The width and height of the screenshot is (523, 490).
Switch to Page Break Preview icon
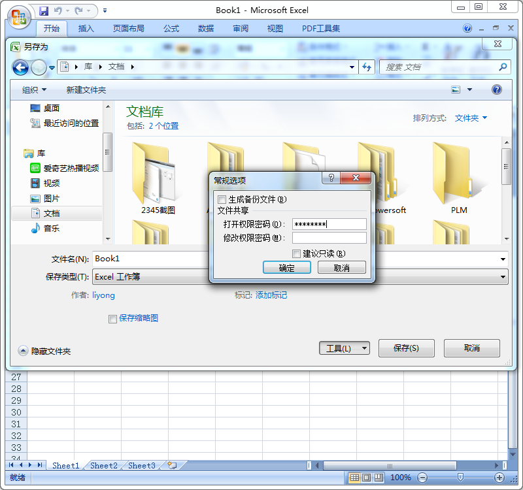pos(379,478)
